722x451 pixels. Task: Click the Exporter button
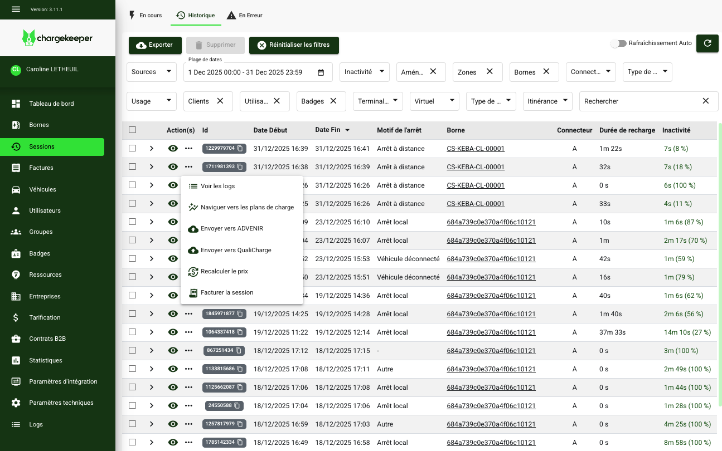coord(155,45)
